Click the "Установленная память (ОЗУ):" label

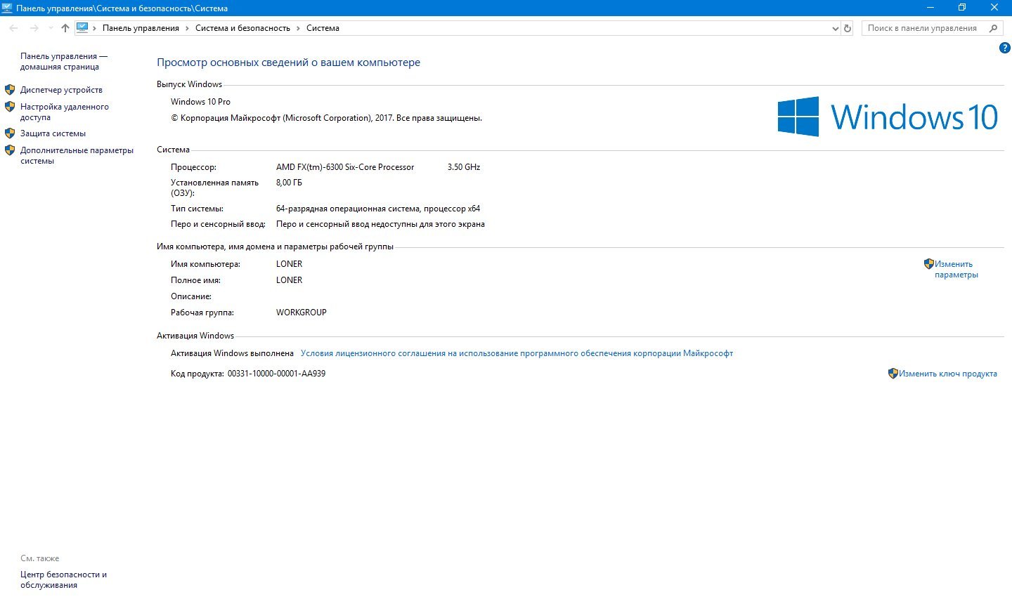click(x=214, y=188)
